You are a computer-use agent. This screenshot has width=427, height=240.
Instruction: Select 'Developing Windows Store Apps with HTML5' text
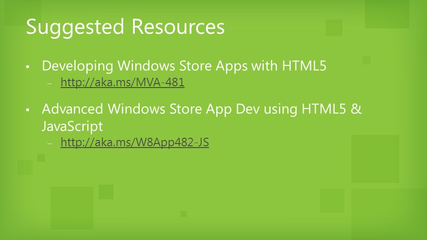click(184, 66)
